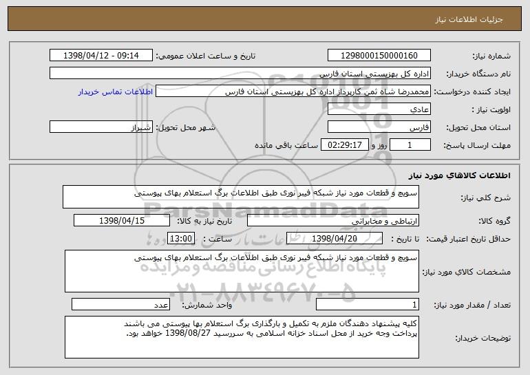Click the label واحد شمارش
This screenshot has width=530, height=375.
point(207,305)
